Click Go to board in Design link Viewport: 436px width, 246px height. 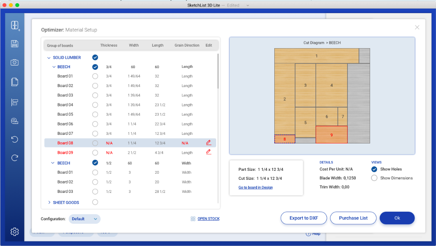tap(255, 188)
